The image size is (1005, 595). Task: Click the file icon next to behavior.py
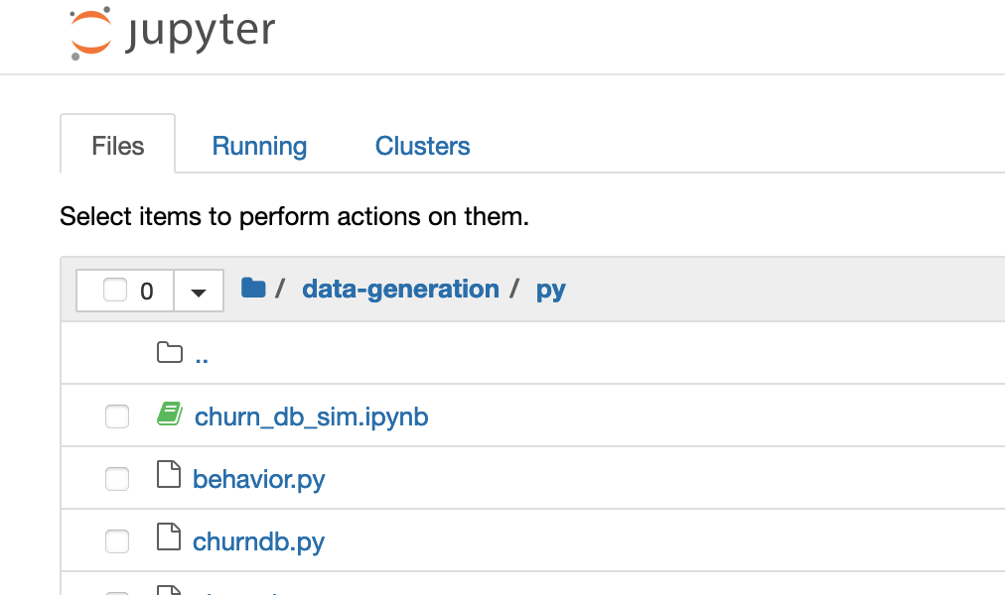(x=169, y=474)
